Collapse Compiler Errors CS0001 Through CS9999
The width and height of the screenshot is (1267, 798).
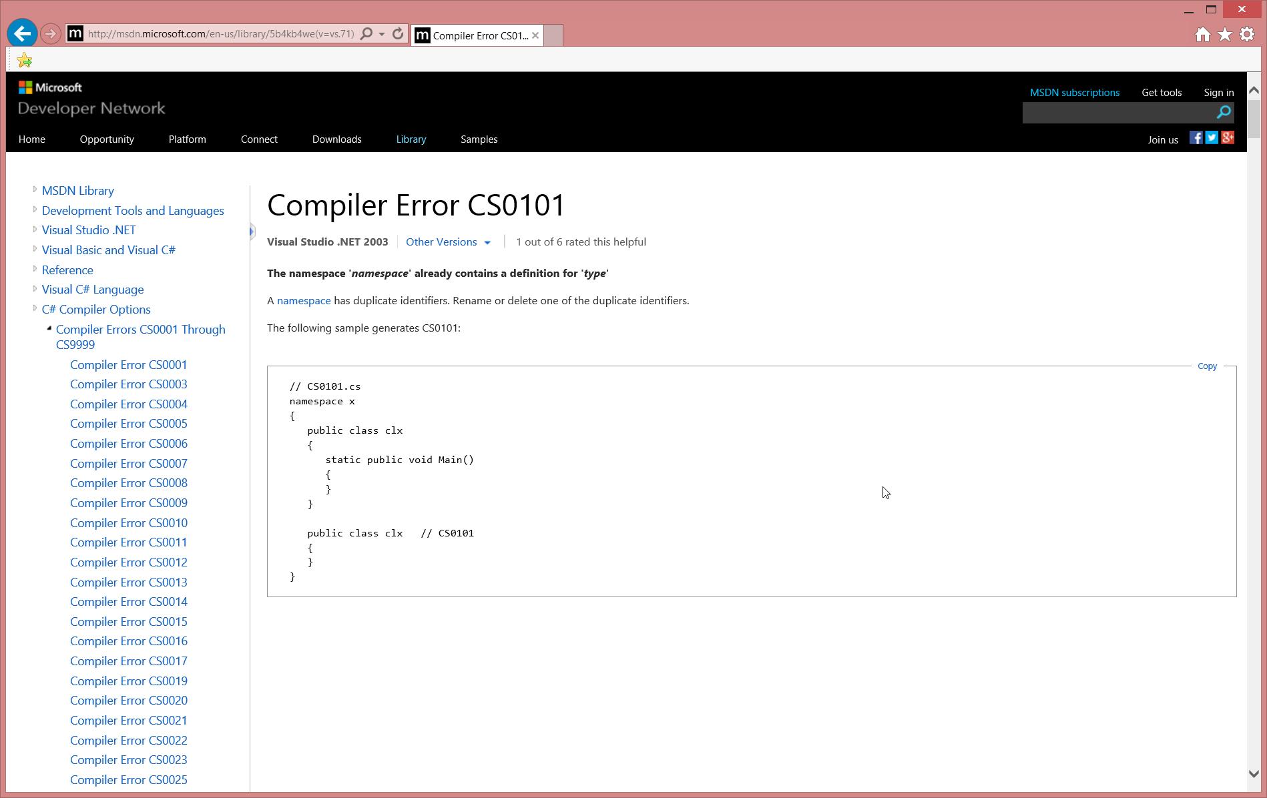pos(49,328)
